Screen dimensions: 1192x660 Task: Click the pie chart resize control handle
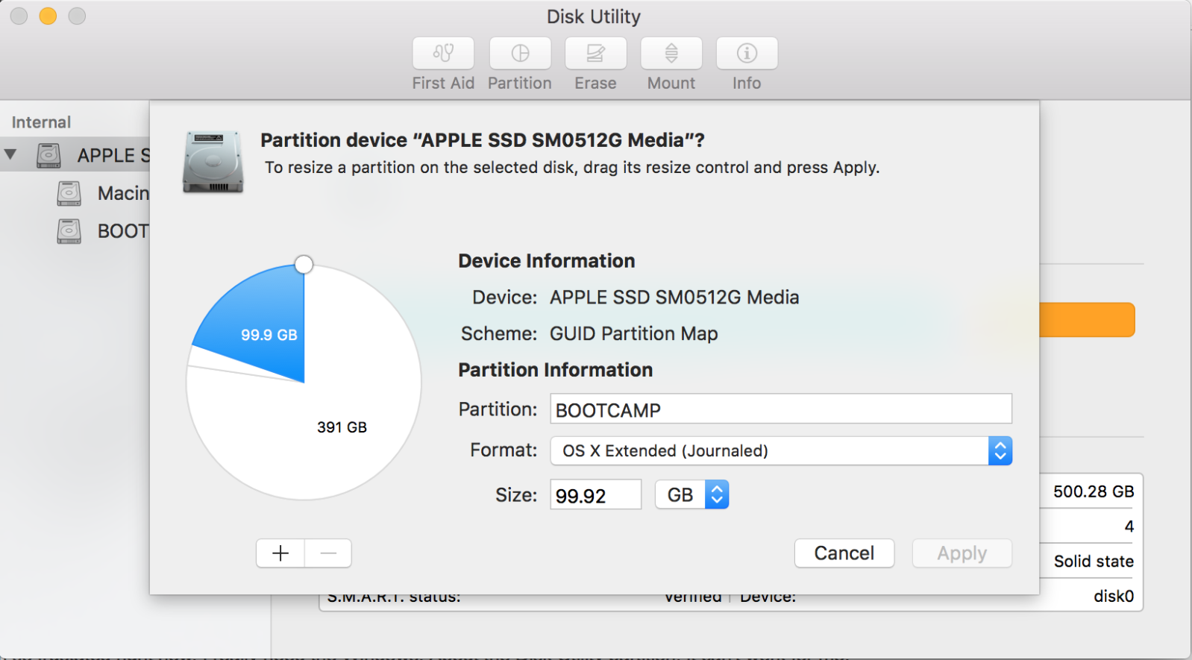point(304,264)
